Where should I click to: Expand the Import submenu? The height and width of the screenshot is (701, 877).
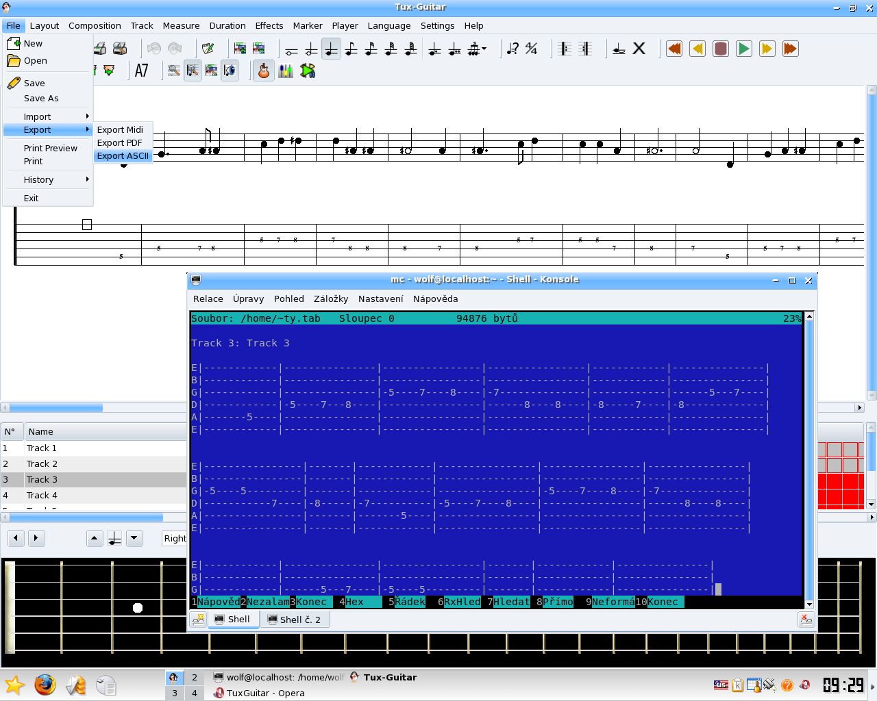pos(48,116)
